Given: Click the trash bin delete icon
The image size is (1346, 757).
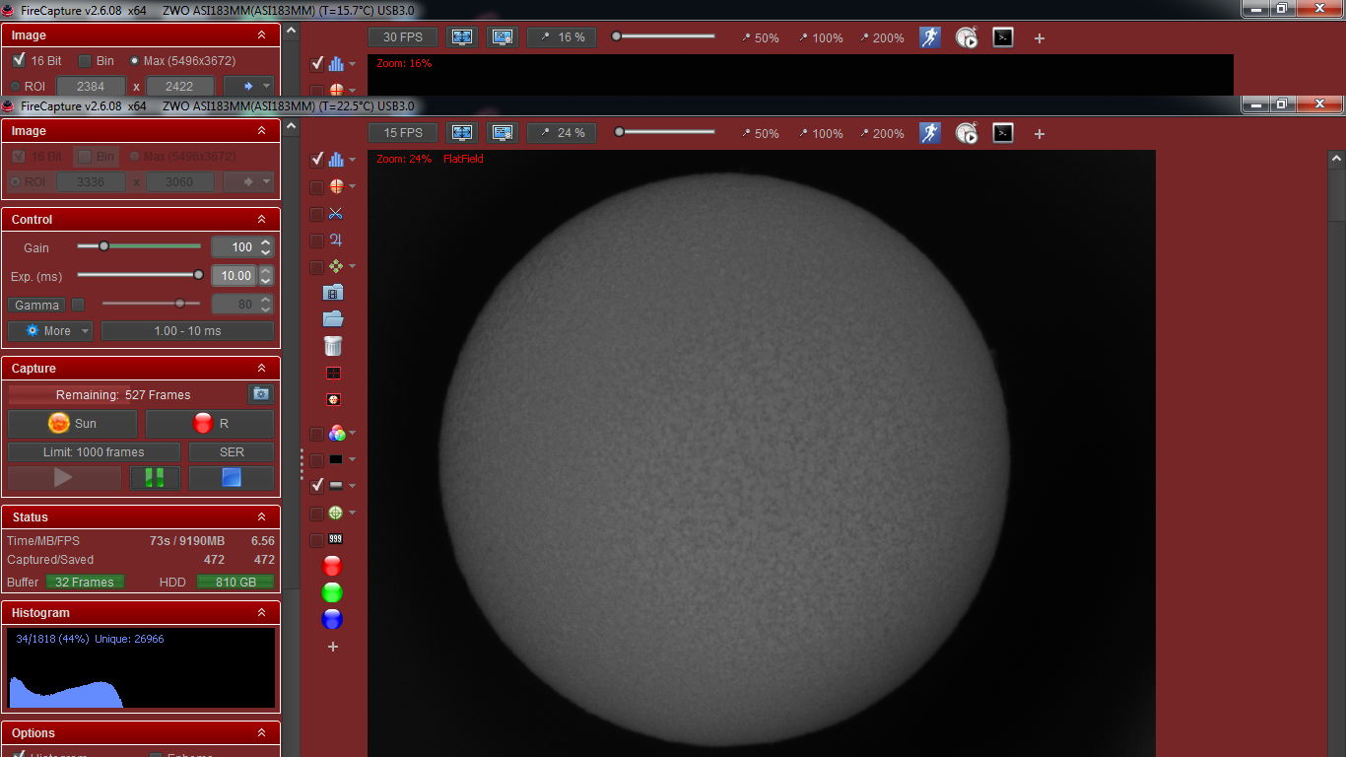Looking at the screenshot, I should point(333,346).
